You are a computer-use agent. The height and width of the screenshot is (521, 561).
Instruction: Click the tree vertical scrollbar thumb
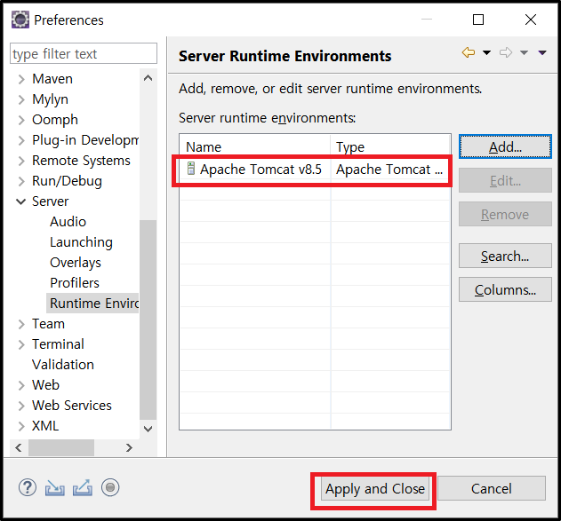148,320
